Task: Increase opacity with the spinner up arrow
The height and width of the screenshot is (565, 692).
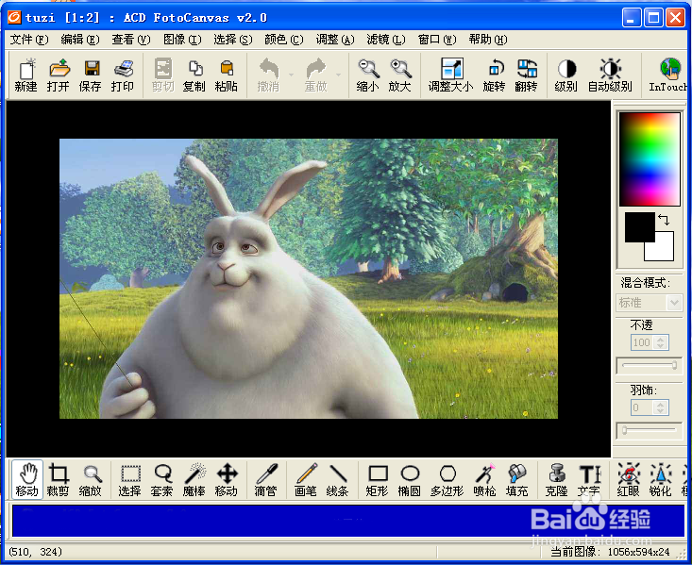Action: [x=661, y=340]
